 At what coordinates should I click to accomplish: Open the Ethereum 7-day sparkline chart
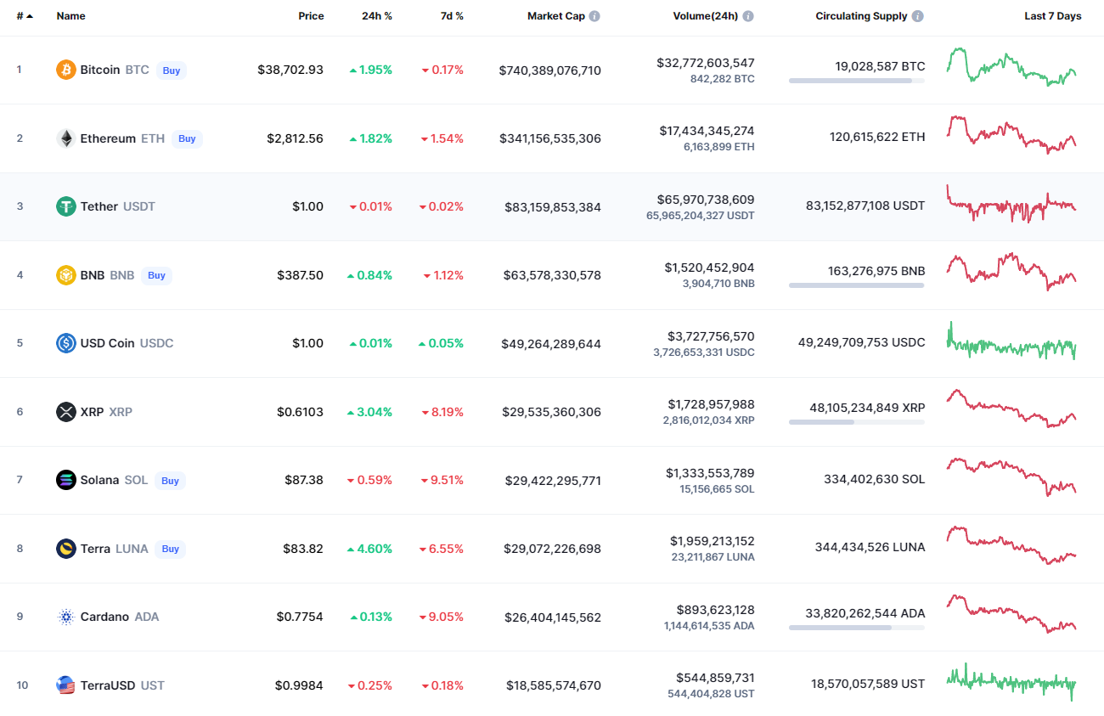coord(1011,135)
